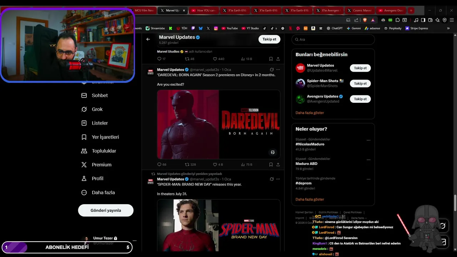The height and width of the screenshot is (257, 457).
Task: Share the Marvel Studios top post
Action: [x=278, y=59]
